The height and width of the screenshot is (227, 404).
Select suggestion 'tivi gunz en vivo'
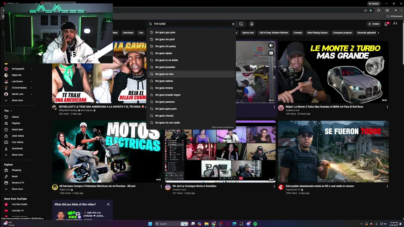coord(191,74)
